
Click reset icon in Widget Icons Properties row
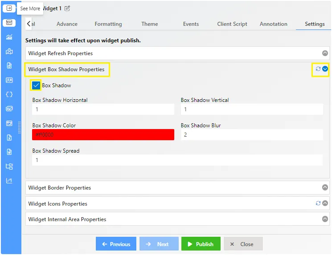point(318,203)
